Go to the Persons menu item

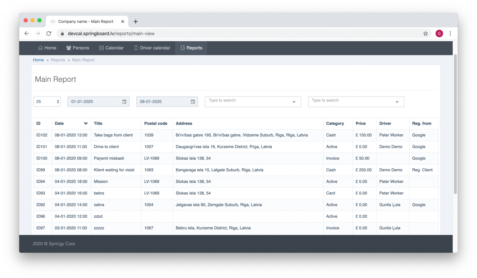(x=78, y=48)
